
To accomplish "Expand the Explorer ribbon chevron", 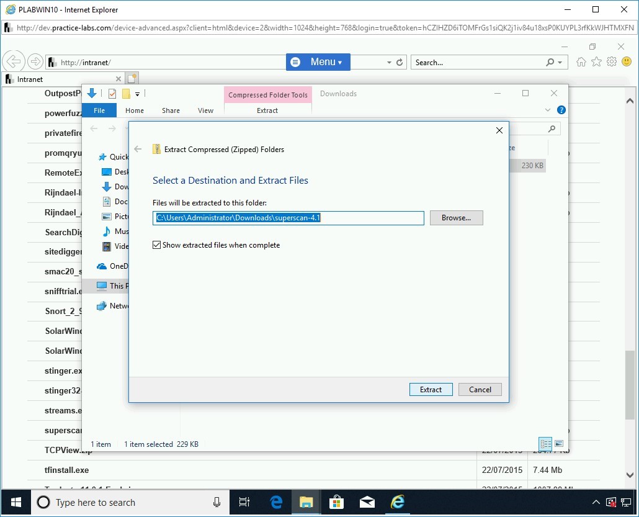I will click(x=548, y=110).
